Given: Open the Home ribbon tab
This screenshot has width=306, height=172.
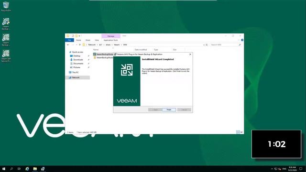Looking at the screenshot, I should click(78, 40).
